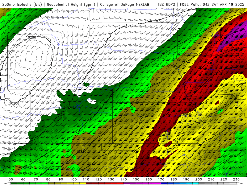Click the 220 value on the colorbar scale
247x185 pixels.
[x=224, y=179]
